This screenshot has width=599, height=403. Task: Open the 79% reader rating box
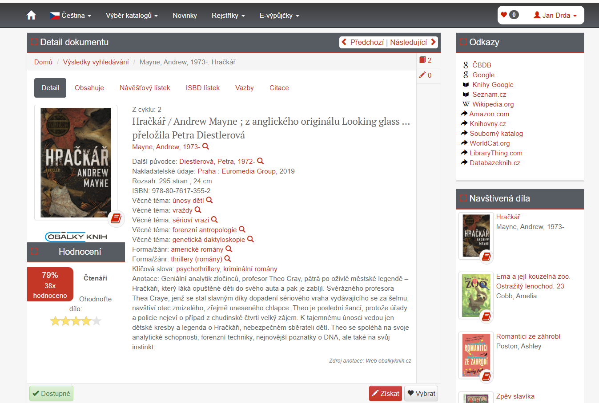50,284
